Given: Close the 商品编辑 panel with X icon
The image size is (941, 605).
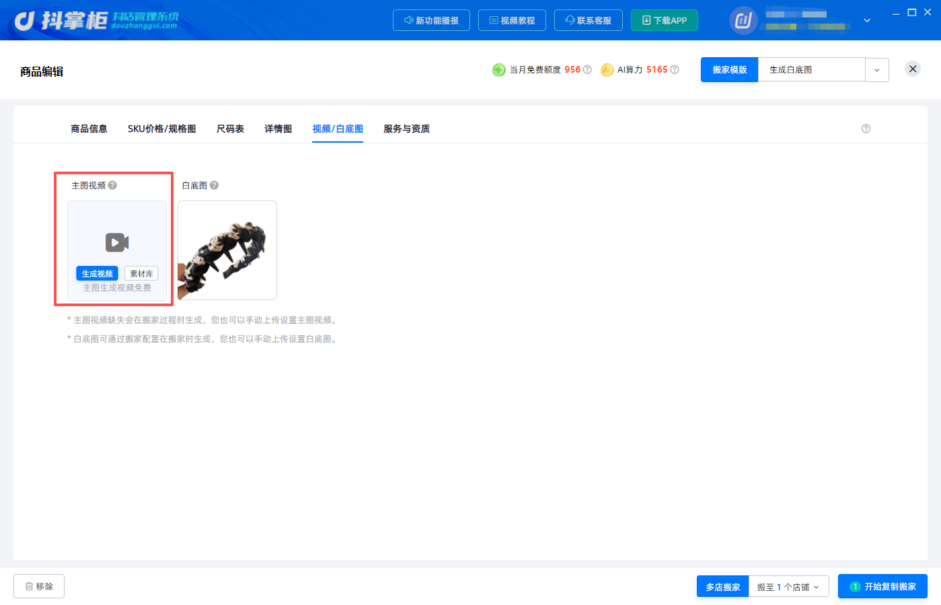Looking at the screenshot, I should pyautogui.click(x=913, y=69).
